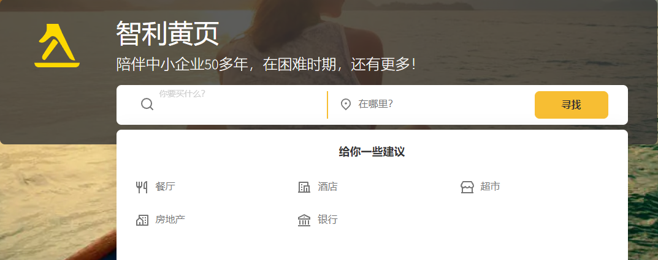Click the hotel building icon
The width and height of the screenshot is (658, 260).
304,187
